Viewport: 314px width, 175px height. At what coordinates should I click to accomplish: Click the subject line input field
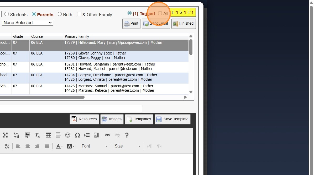[x=71, y=109]
